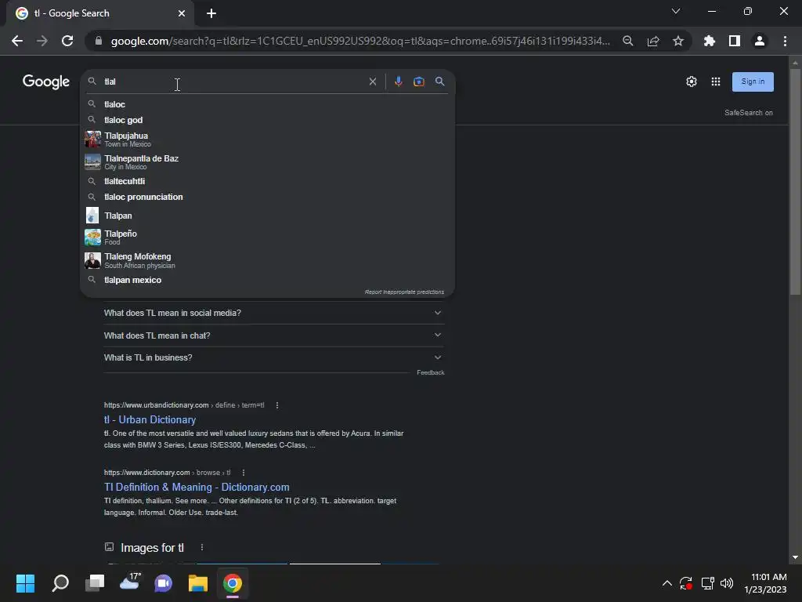This screenshot has width=802, height=602.
Task: Search by image with Lens camera
Action: coord(419,82)
